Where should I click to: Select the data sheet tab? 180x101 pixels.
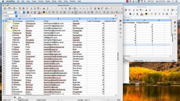pos(20,97)
